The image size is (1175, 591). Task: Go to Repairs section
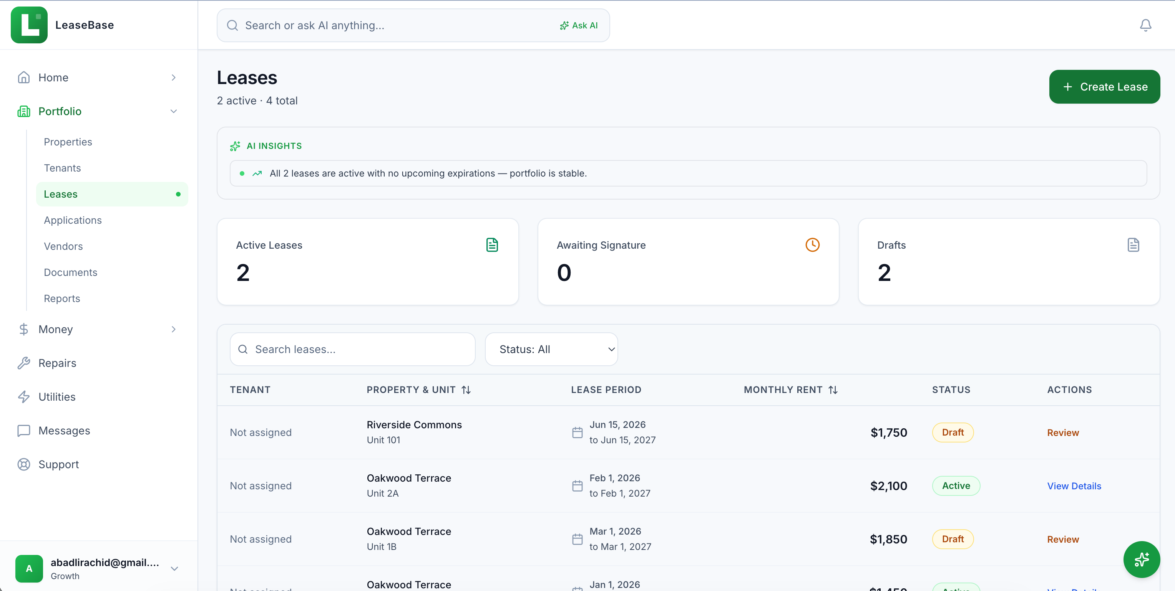point(58,363)
